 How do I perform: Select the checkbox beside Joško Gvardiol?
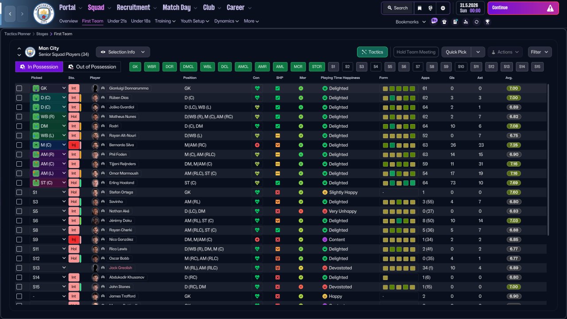(19, 107)
